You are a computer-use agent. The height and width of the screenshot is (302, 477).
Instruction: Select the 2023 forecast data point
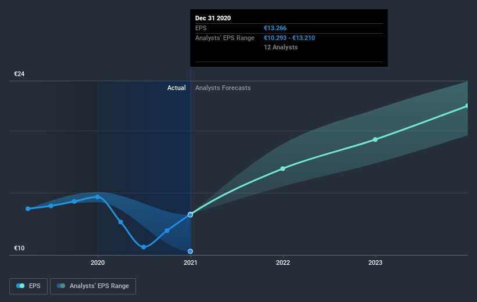click(375, 139)
